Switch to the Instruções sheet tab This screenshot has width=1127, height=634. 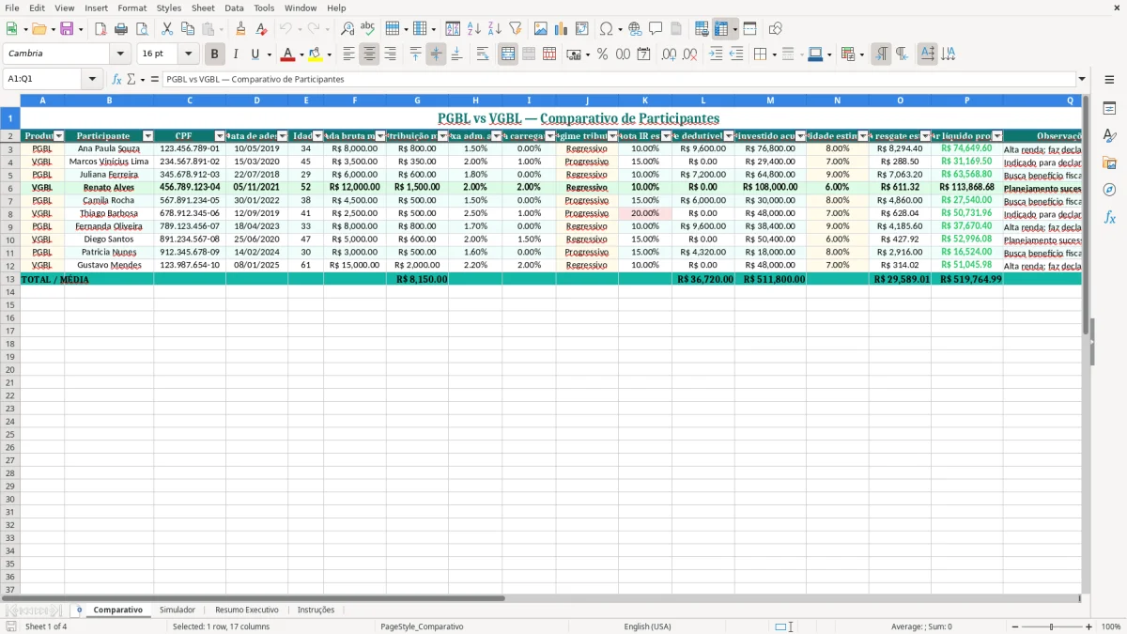pyautogui.click(x=316, y=610)
